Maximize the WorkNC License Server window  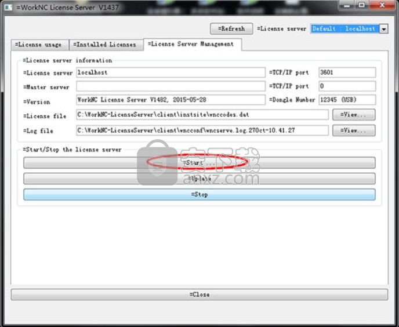click(x=362, y=5)
